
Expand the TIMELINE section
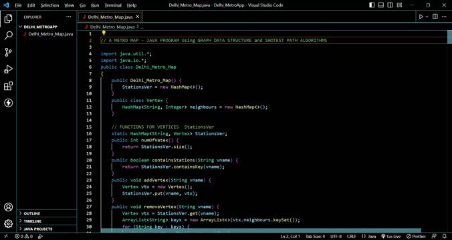coord(47,221)
